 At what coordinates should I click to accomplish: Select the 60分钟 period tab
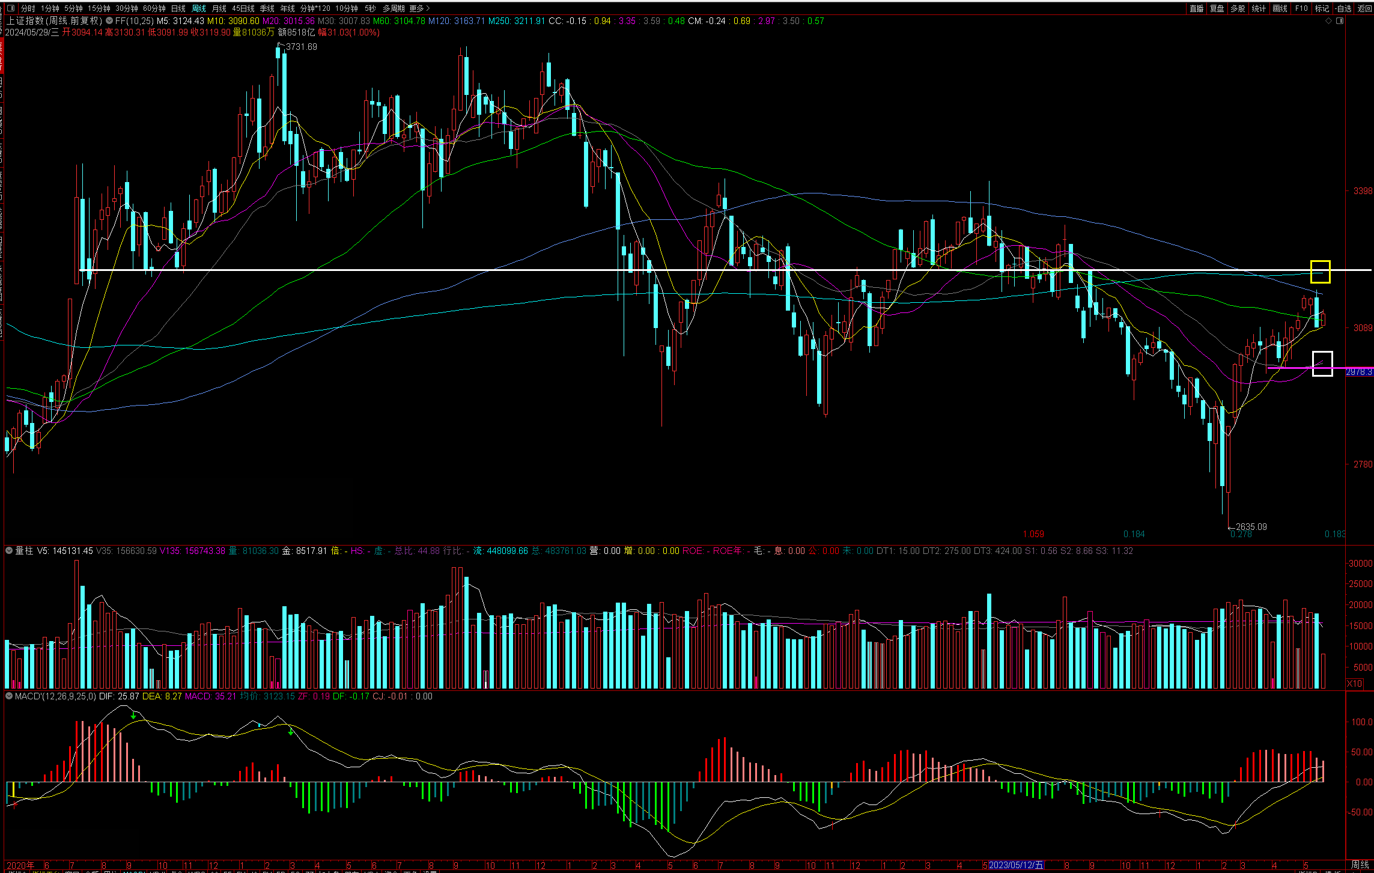(x=154, y=8)
